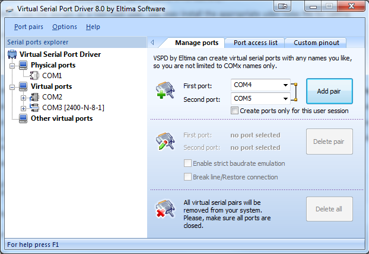Expand the COM2 tree node
The height and width of the screenshot is (254, 369).
pyautogui.click(x=23, y=98)
